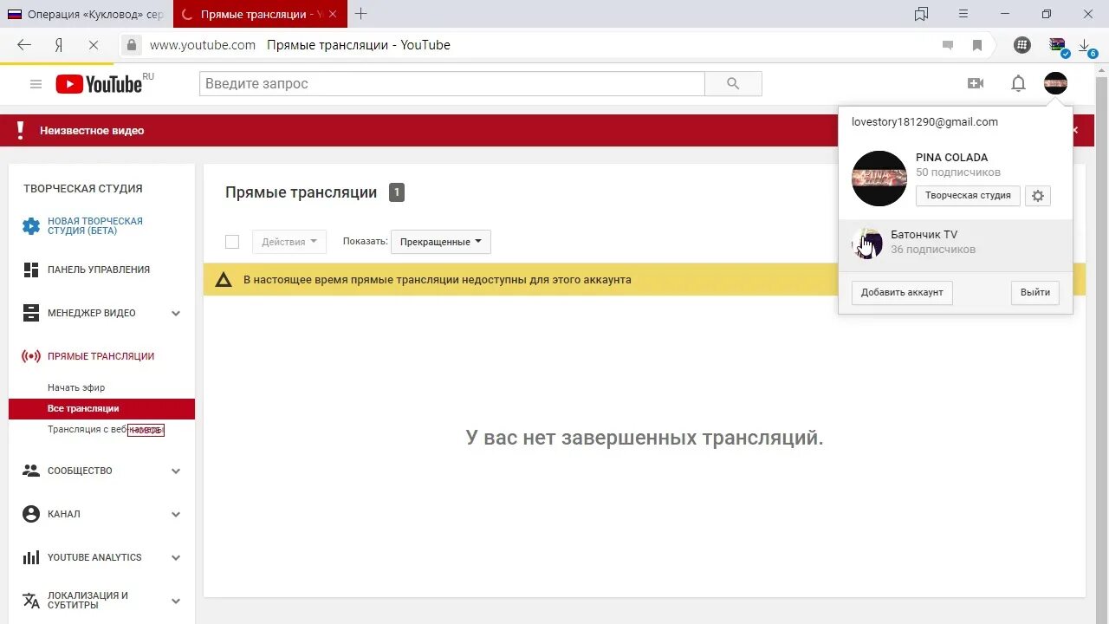
Task: Open the browser extensions grid icon
Action: (x=1022, y=45)
